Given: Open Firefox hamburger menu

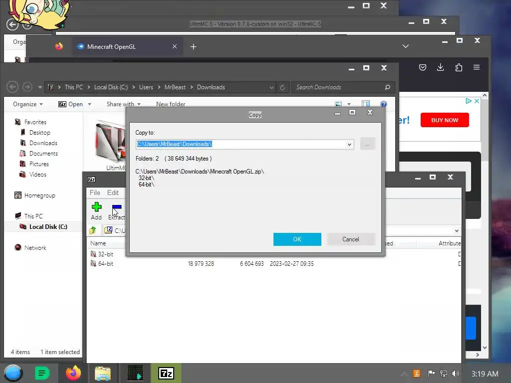Looking at the screenshot, I should [477, 67].
